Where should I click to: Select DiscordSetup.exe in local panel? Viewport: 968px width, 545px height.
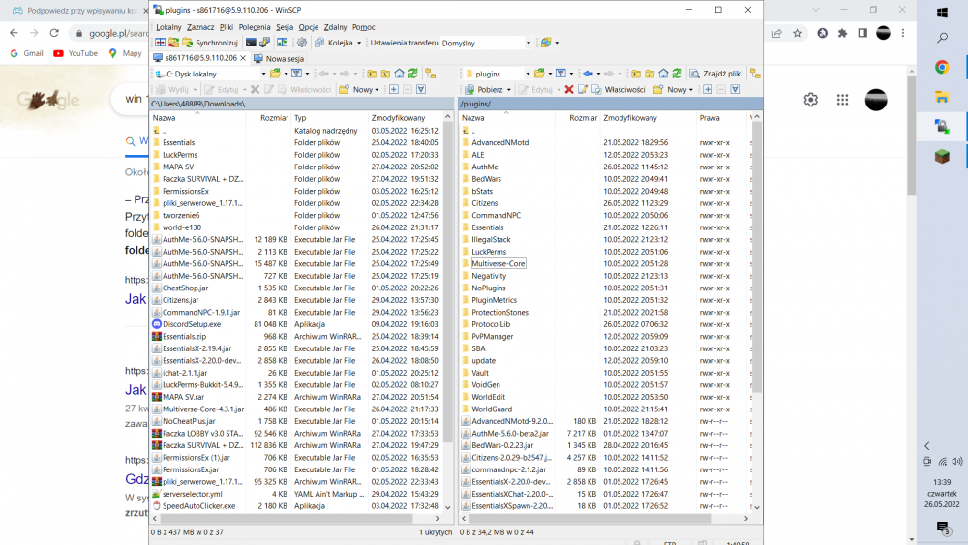click(192, 324)
